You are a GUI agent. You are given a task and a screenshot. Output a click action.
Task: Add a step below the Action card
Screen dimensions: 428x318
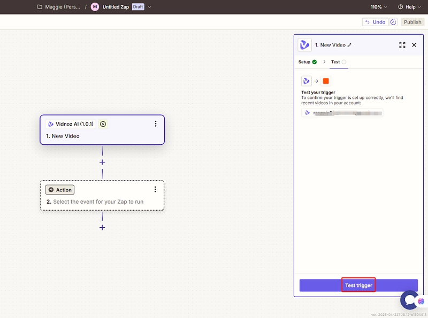click(102, 227)
